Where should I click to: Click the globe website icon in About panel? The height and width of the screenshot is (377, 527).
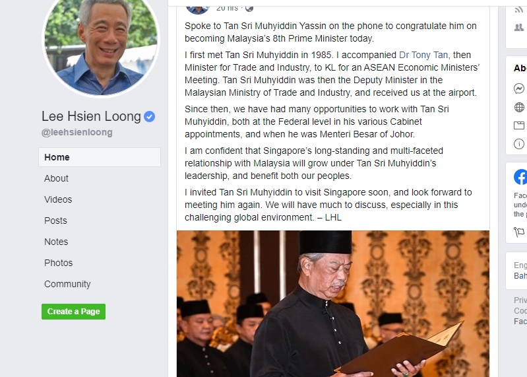coord(519,107)
